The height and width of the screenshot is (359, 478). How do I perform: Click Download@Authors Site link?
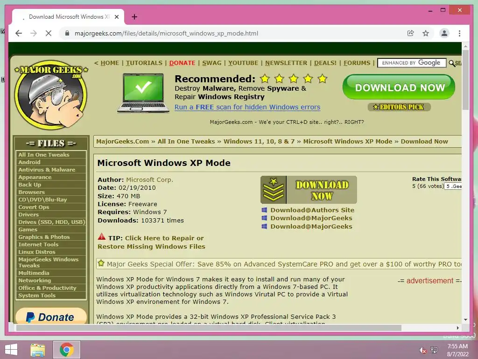point(312,210)
